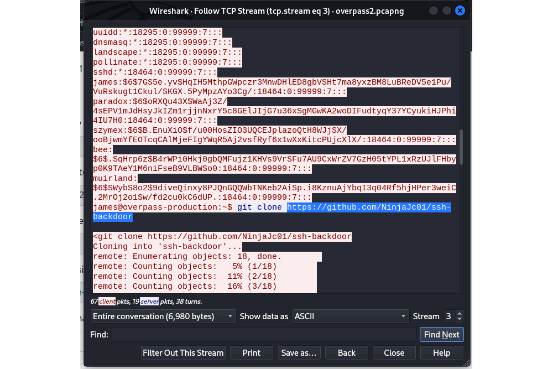Screen dimensions: 553x369
Task: Increase stream number with up arrow
Action: (459, 313)
